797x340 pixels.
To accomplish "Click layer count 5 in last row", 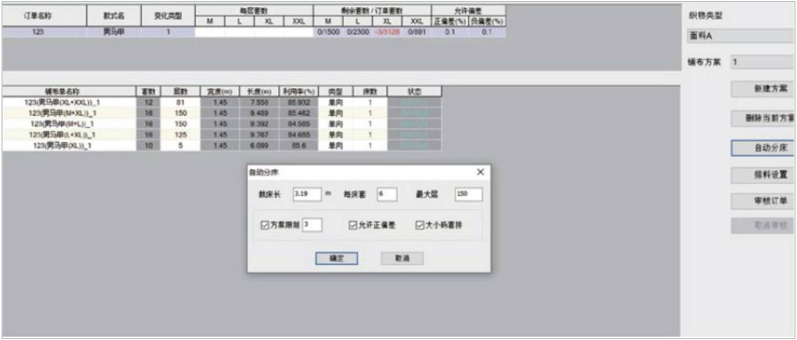I will click(180, 145).
